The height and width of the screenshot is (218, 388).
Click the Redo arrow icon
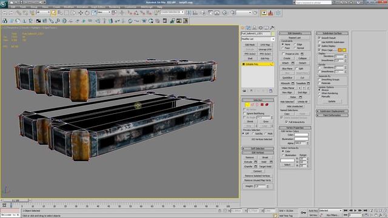[x=11, y=13]
